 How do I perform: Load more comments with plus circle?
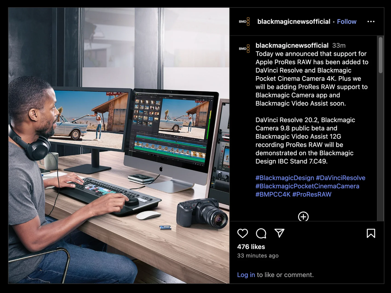click(x=303, y=216)
